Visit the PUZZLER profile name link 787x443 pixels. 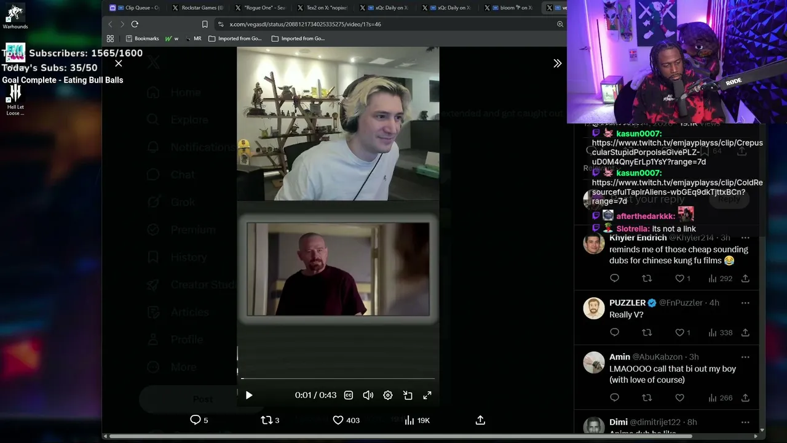[x=627, y=303]
